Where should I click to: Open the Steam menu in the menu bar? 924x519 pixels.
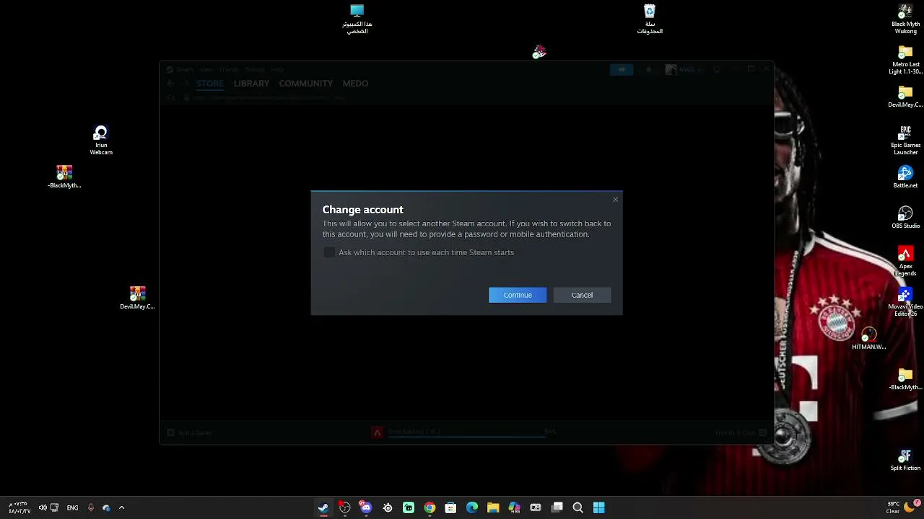pyautogui.click(x=185, y=69)
